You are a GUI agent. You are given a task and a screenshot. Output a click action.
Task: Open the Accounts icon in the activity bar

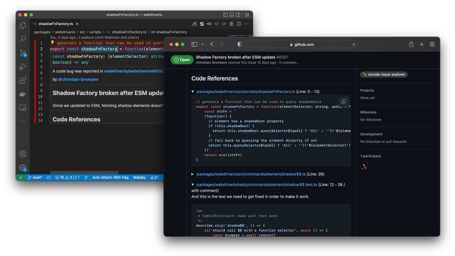pyautogui.click(x=23, y=154)
